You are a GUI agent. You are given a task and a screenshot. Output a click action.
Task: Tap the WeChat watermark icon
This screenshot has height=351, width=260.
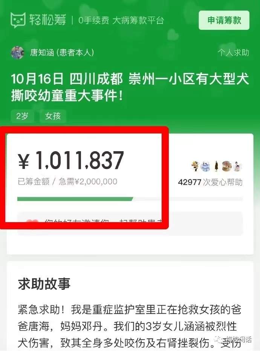pos(221,340)
